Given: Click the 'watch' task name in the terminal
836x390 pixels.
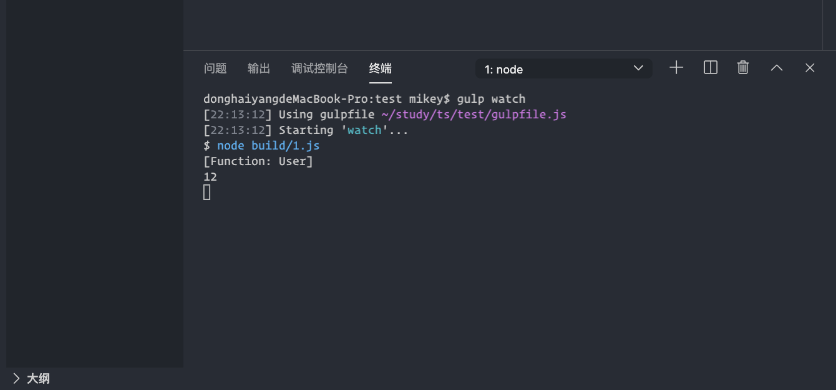Looking at the screenshot, I should click(364, 130).
